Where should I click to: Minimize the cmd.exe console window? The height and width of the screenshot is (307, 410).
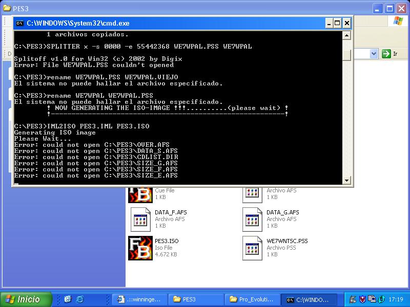point(328,23)
